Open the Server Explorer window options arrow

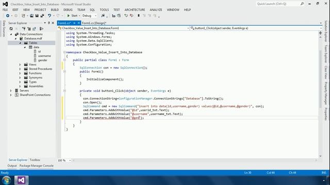45,23
